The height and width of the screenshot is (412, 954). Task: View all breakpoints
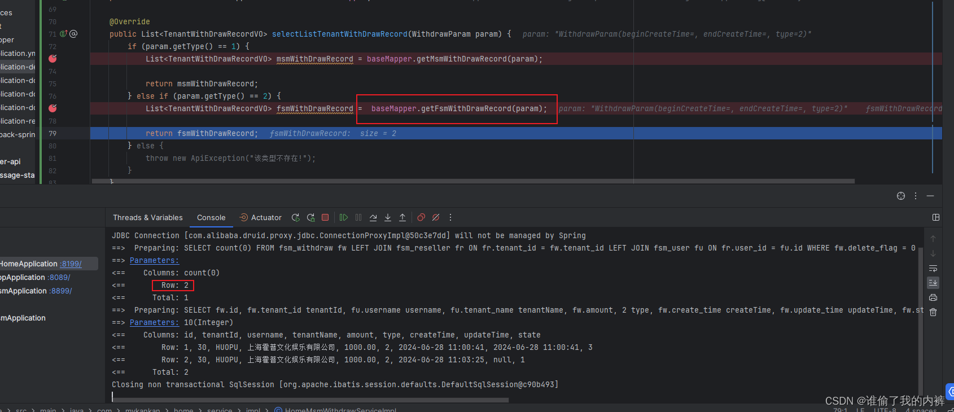[421, 217]
